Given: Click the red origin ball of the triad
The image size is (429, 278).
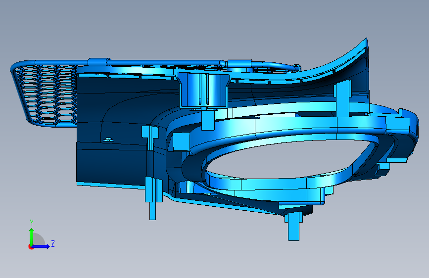Looking at the screenshot, I should 31,247.
